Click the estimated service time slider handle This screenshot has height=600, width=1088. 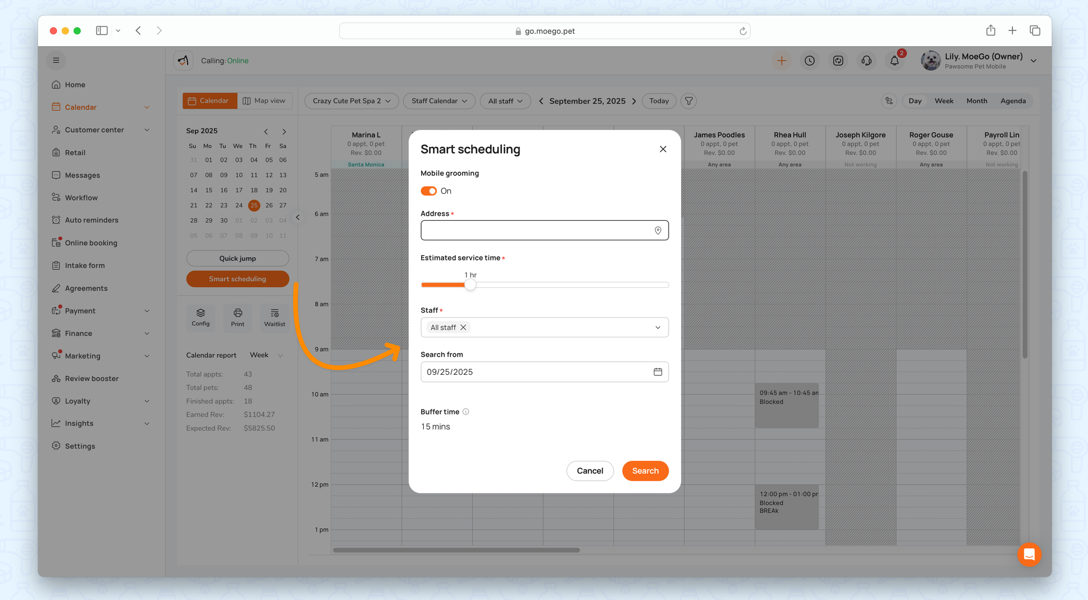[x=471, y=285]
